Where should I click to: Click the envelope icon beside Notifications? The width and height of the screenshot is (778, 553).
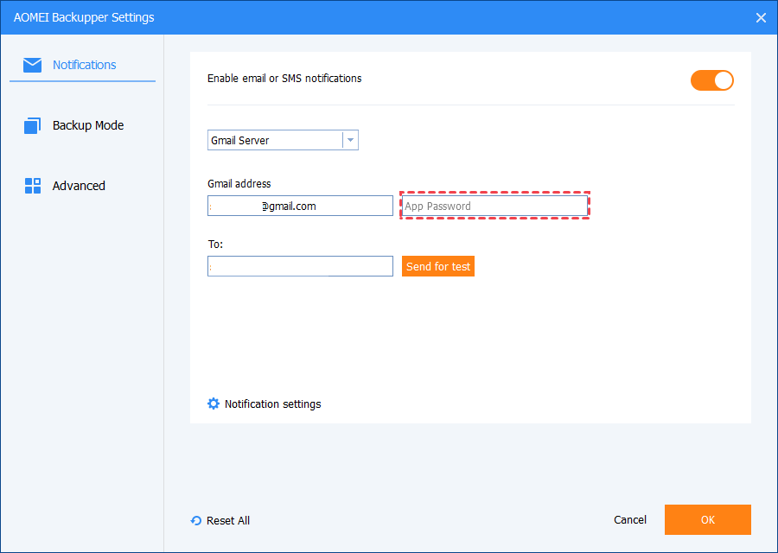tap(33, 65)
